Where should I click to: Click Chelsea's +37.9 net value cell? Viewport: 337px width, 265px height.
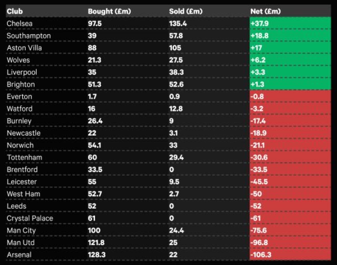pyautogui.click(x=292, y=24)
